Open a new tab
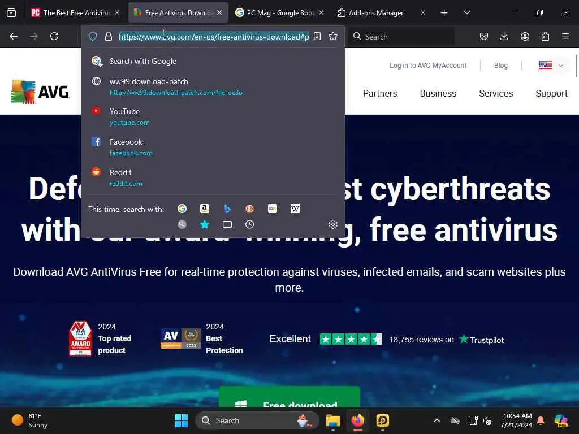This screenshot has width=579, height=434. pos(444,13)
